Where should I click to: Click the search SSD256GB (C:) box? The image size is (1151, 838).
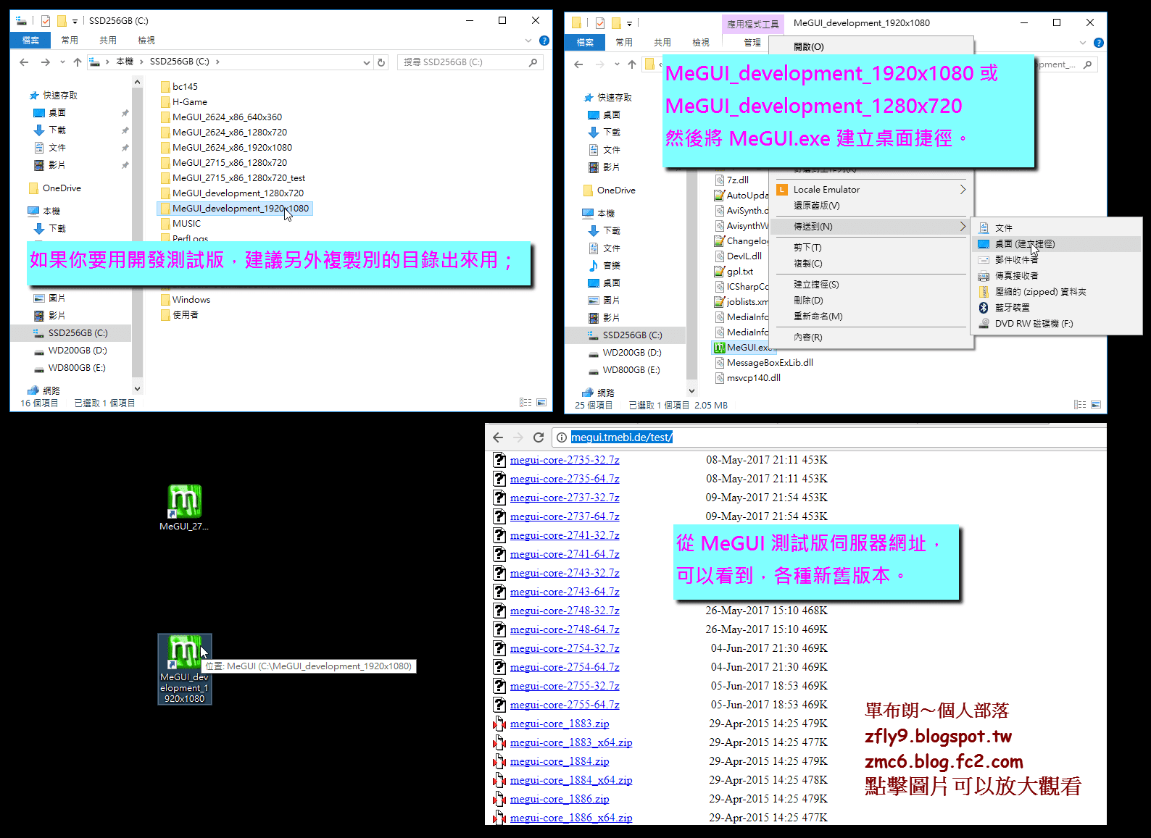[x=470, y=62]
